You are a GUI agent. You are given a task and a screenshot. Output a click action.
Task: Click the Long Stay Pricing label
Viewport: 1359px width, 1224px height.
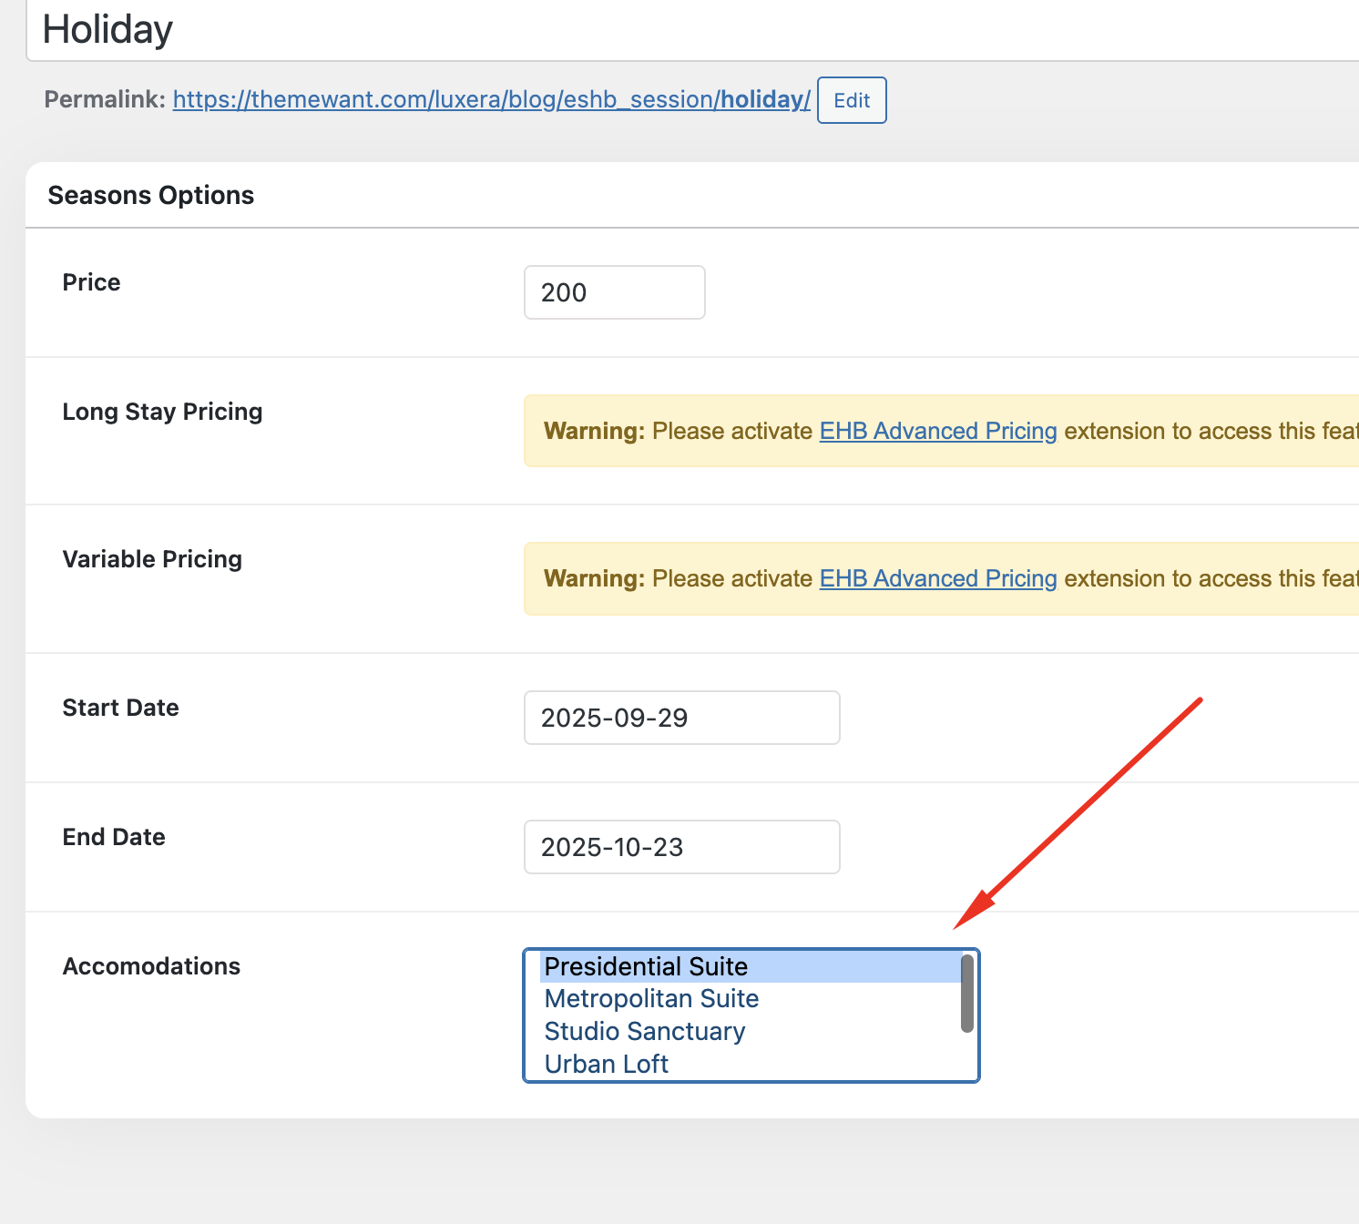click(x=162, y=412)
